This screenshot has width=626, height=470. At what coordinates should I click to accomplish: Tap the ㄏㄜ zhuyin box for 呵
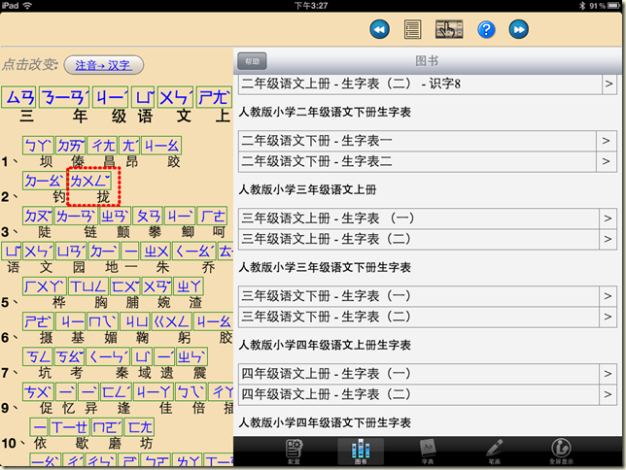point(213,216)
